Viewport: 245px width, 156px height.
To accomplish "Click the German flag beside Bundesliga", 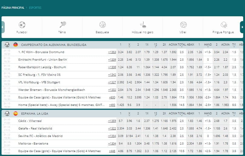I will pyautogui.click(x=15, y=45).
